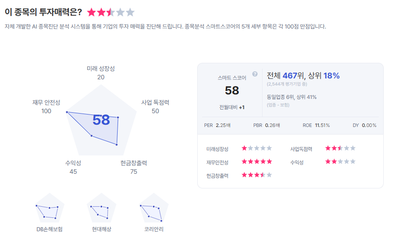The image size is (394, 233).
Task: Open the DB손해보험 radar chart thumbnail
Action: (49, 208)
